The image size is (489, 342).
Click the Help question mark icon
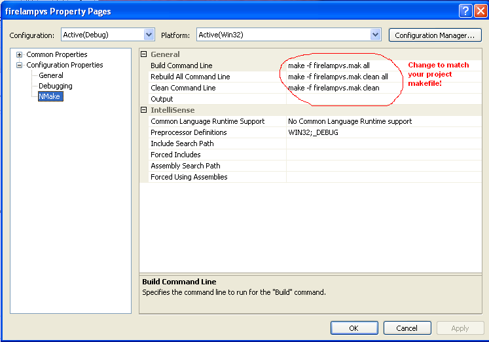(x=465, y=10)
